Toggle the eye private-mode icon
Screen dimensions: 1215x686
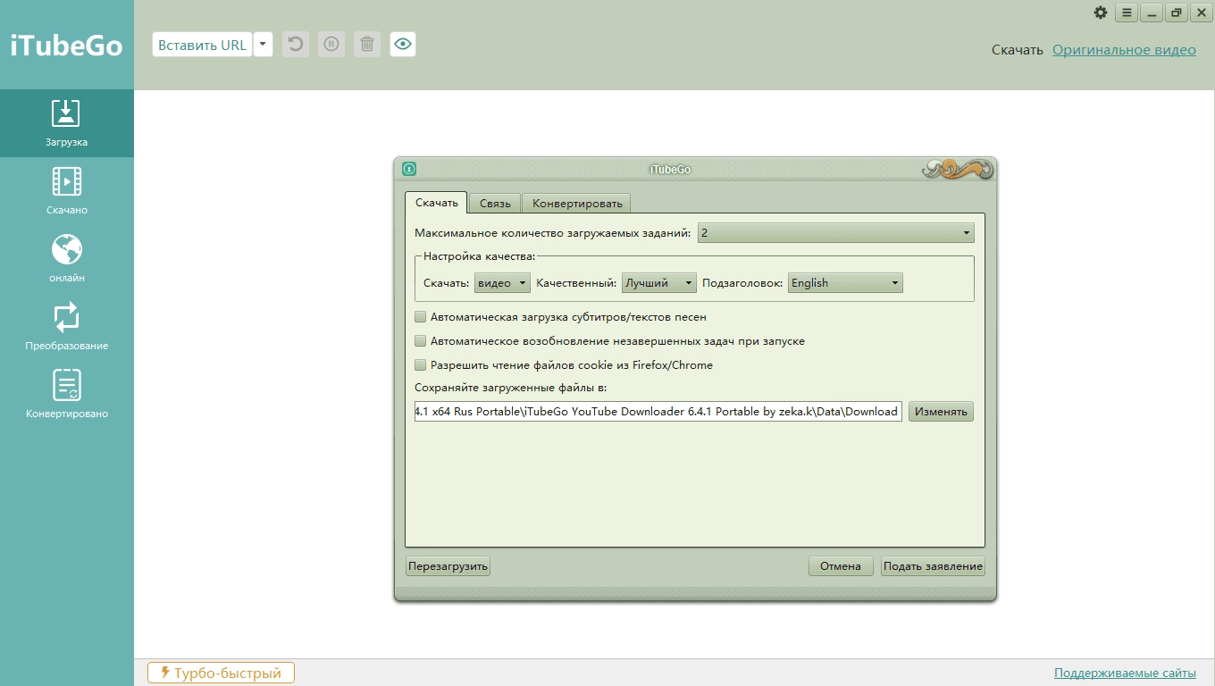pyautogui.click(x=403, y=45)
